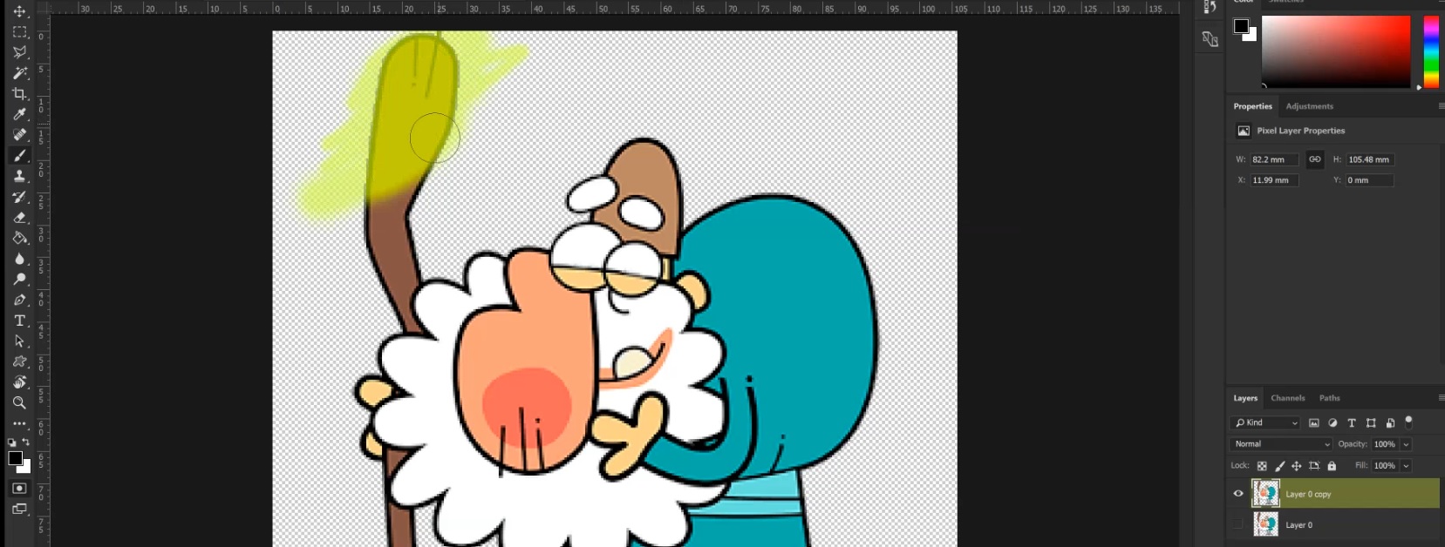
Task: Reset default foreground and background colors
Action: 11,442
